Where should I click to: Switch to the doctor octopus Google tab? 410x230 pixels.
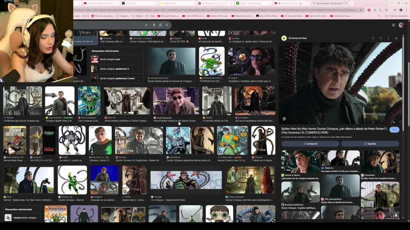click(x=329, y=3)
